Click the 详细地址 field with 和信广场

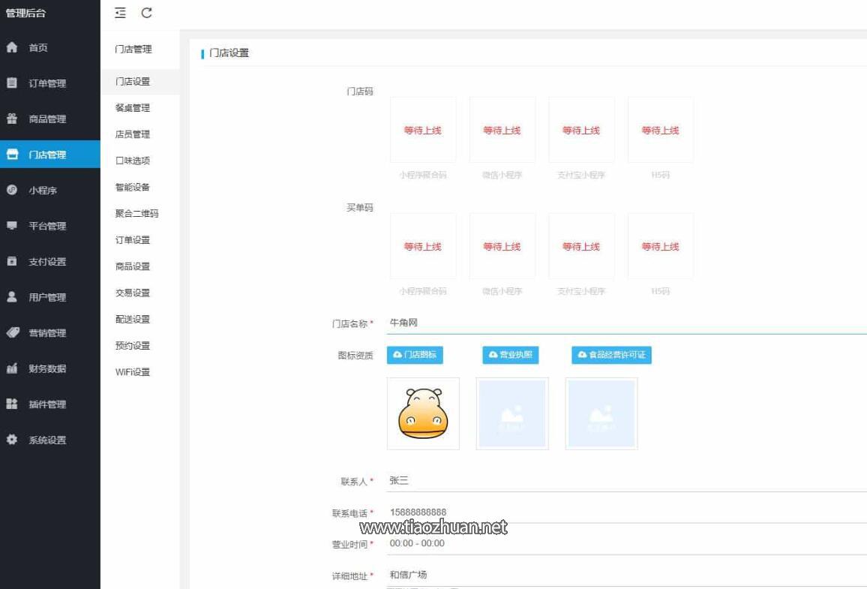click(626, 575)
